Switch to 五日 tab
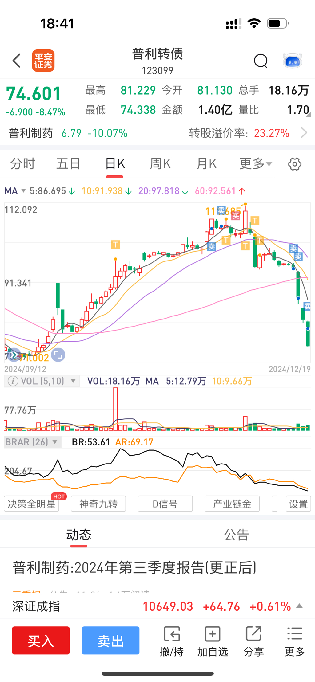Screen dimensions: 315x682 pos(68,164)
